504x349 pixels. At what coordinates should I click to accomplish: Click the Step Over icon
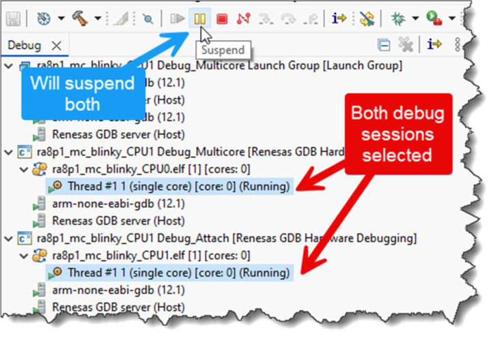(x=288, y=19)
